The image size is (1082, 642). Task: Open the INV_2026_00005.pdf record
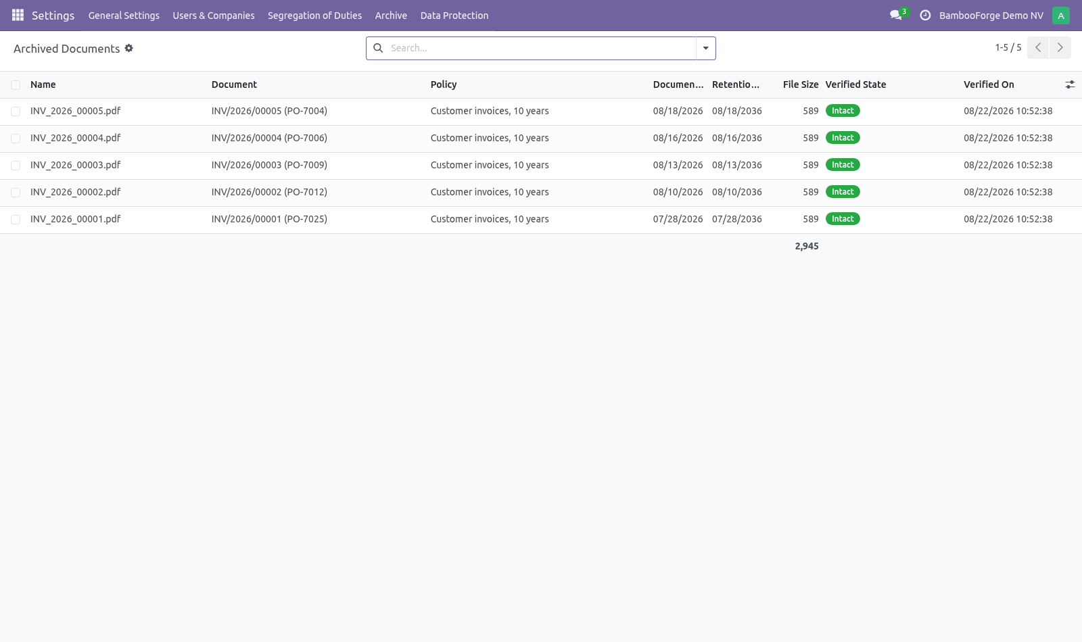click(x=75, y=111)
